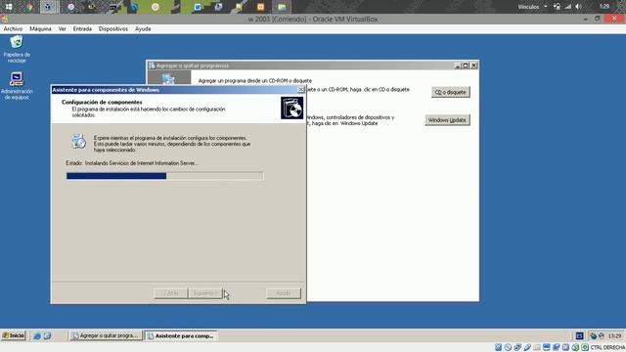
Task: Click the Inicio start button in the guest
Action: click(x=14, y=335)
